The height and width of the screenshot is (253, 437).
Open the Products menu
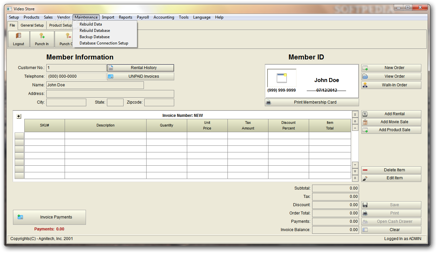click(31, 17)
